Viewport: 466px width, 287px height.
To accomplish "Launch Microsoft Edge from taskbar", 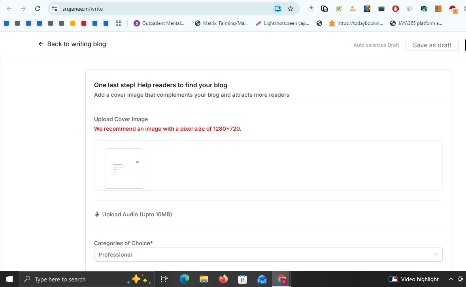I will point(184,279).
